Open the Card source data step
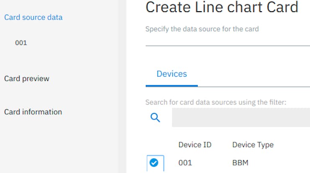 click(x=33, y=18)
